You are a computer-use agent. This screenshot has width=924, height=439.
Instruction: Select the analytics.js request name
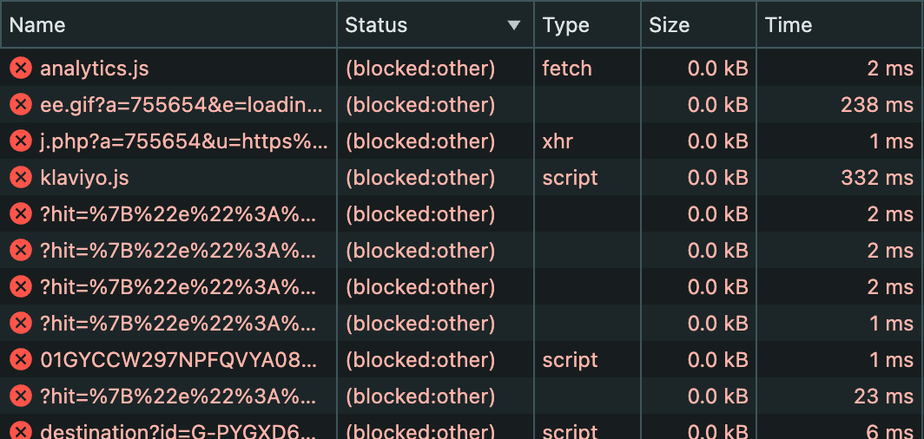click(x=95, y=69)
